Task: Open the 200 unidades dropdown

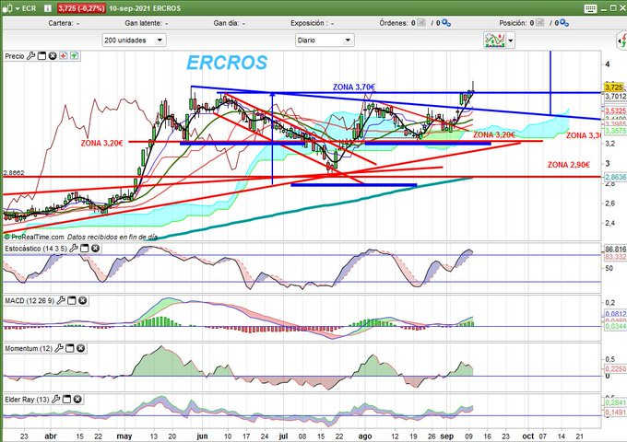Action: [134, 40]
